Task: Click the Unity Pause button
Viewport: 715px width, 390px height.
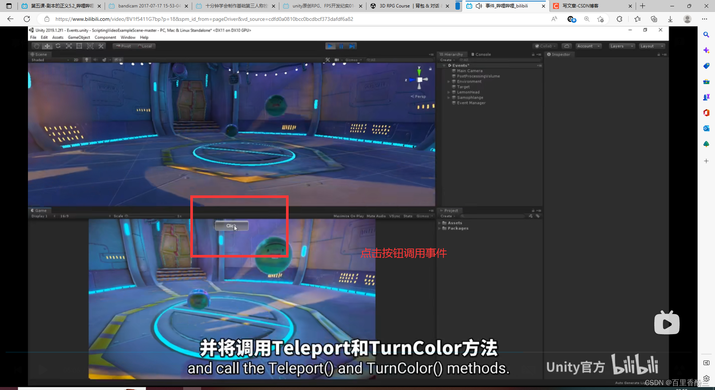Action: 341,46
